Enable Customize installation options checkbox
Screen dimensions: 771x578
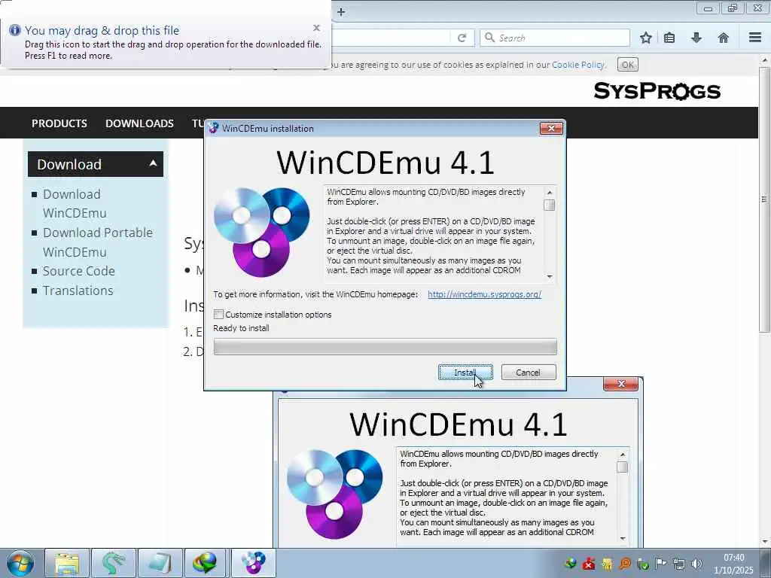click(219, 314)
